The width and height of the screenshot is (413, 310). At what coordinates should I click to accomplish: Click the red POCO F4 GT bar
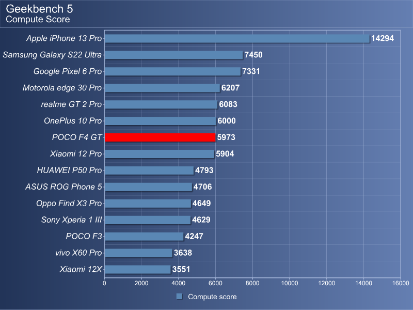pos(160,137)
